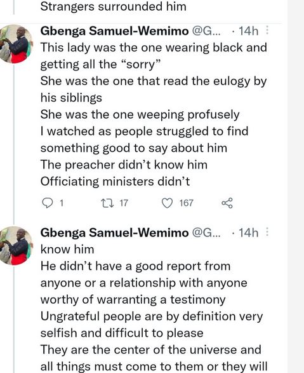Open Gbenga Samuel-Wemimo name on first tweet
The image size is (304, 373).
(x=114, y=31)
